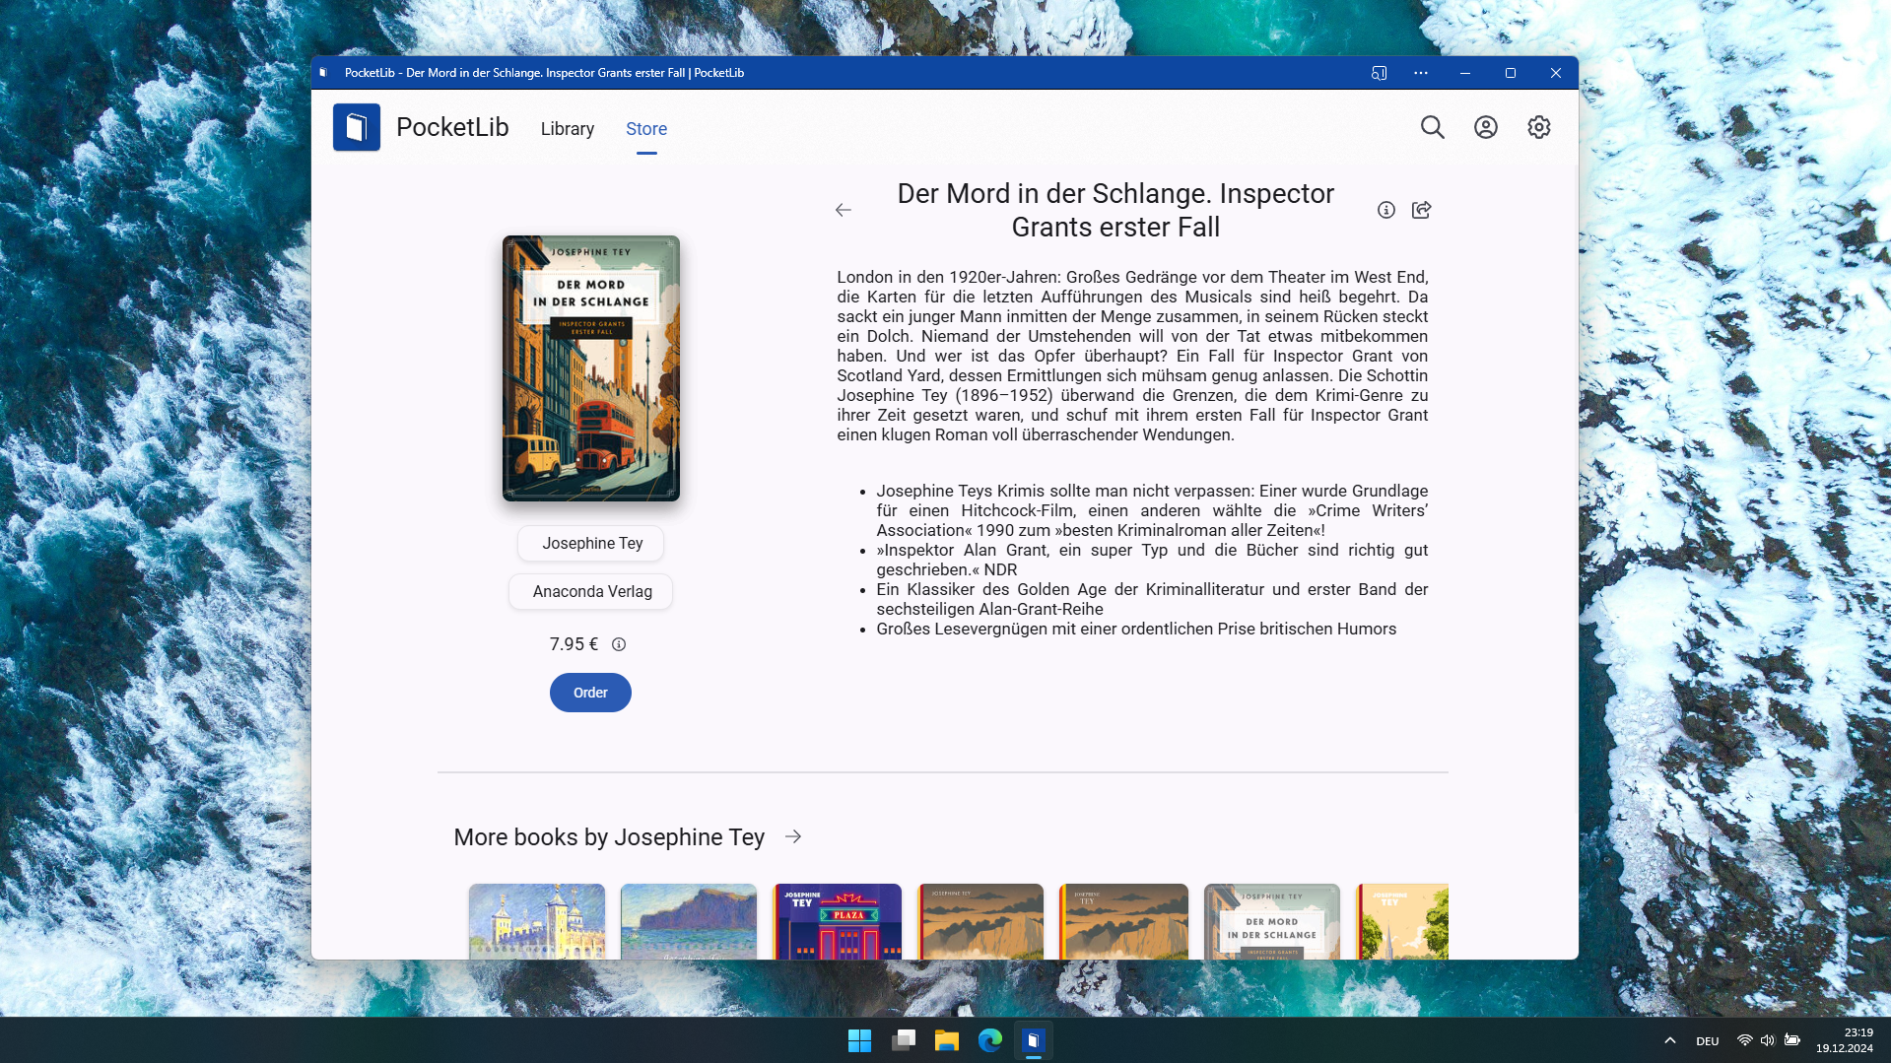The width and height of the screenshot is (1891, 1063).
Task: Open the battery tray icon
Action: tap(1792, 1040)
